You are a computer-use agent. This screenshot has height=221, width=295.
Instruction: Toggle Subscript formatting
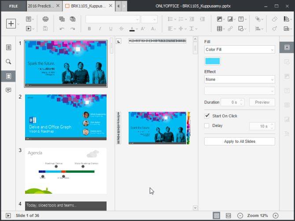click(x=153, y=29)
